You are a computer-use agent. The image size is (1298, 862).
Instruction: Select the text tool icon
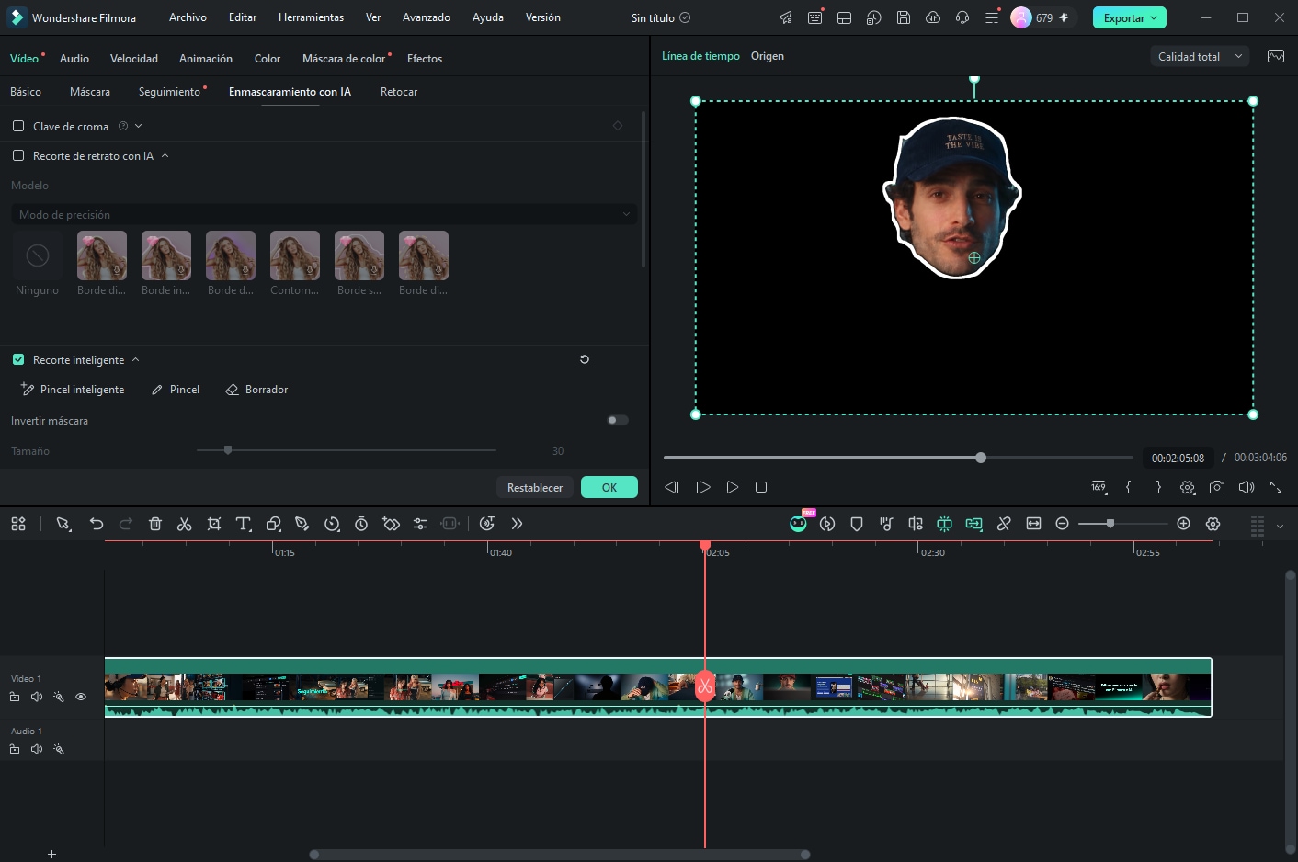click(x=244, y=524)
